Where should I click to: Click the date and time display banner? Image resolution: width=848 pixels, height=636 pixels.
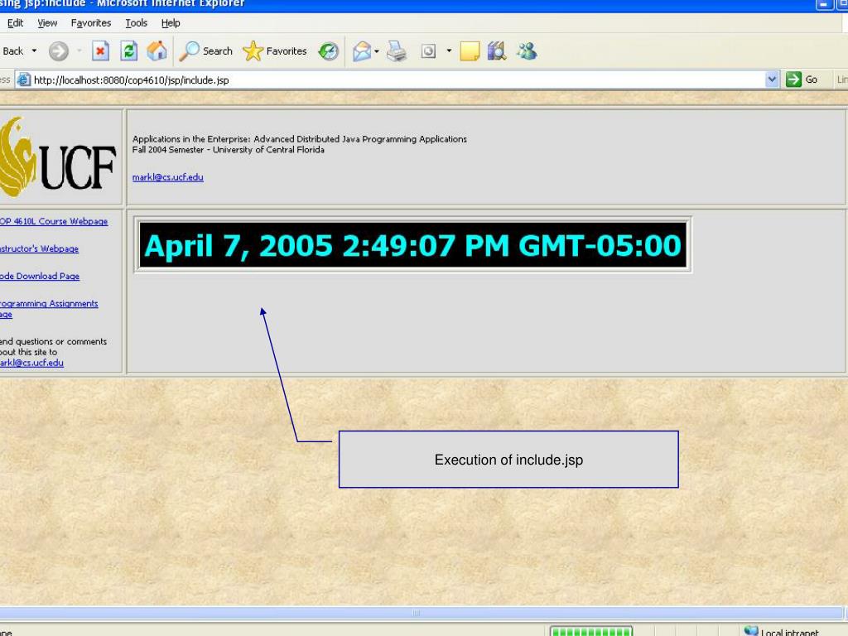pyautogui.click(x=412, y=245)
